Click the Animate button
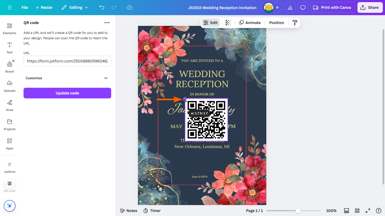The width and height of the screenshot is (385, 216). (x=250, y=23)
